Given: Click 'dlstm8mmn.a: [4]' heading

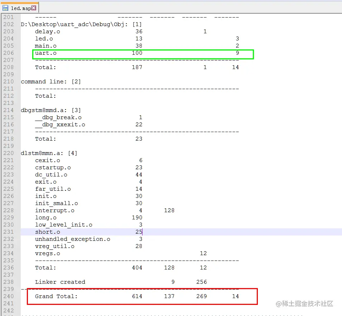Looking at the screenshot, I should [49, 153].
